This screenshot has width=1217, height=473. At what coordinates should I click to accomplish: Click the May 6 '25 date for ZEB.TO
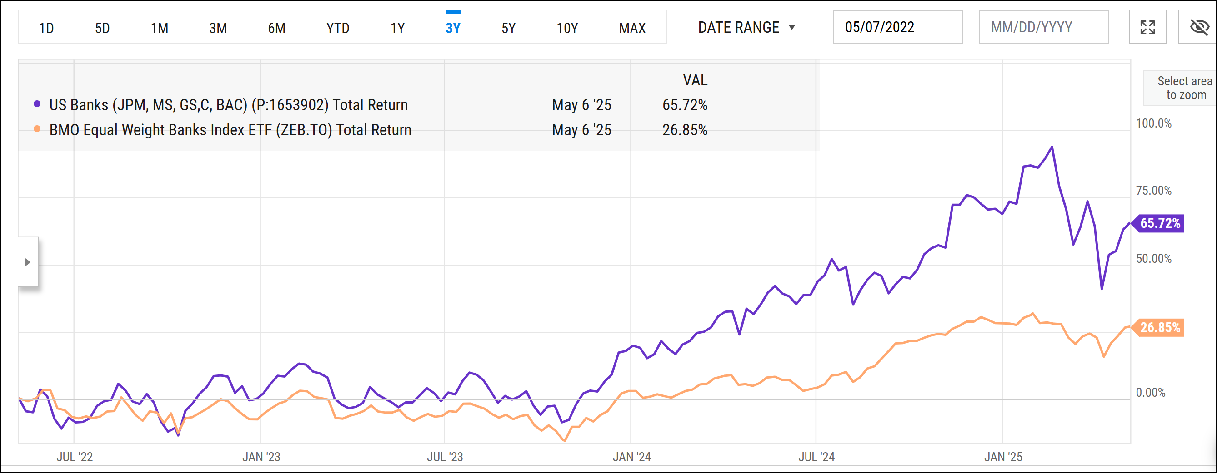[581, 130]
